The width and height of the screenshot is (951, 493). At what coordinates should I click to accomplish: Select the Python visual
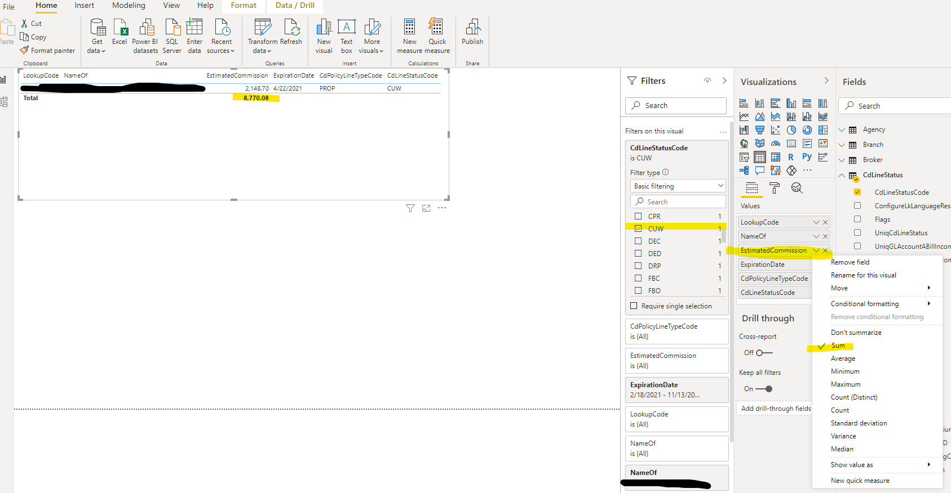pos(807,156)
